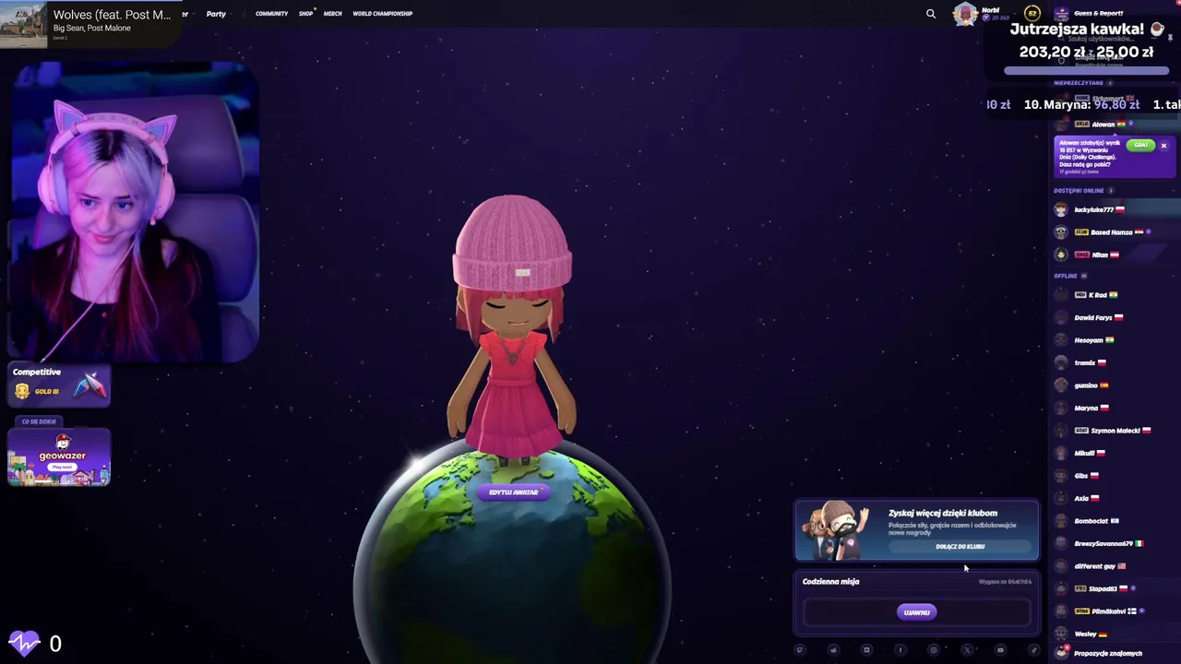The height and width of the screenshot is (664, 1181).
Task: Click Alowan's avatar icon
Action: coord(1061,125)
